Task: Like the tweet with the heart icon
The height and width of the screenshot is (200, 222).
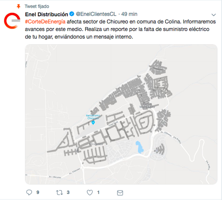Action: click(89, 192)
